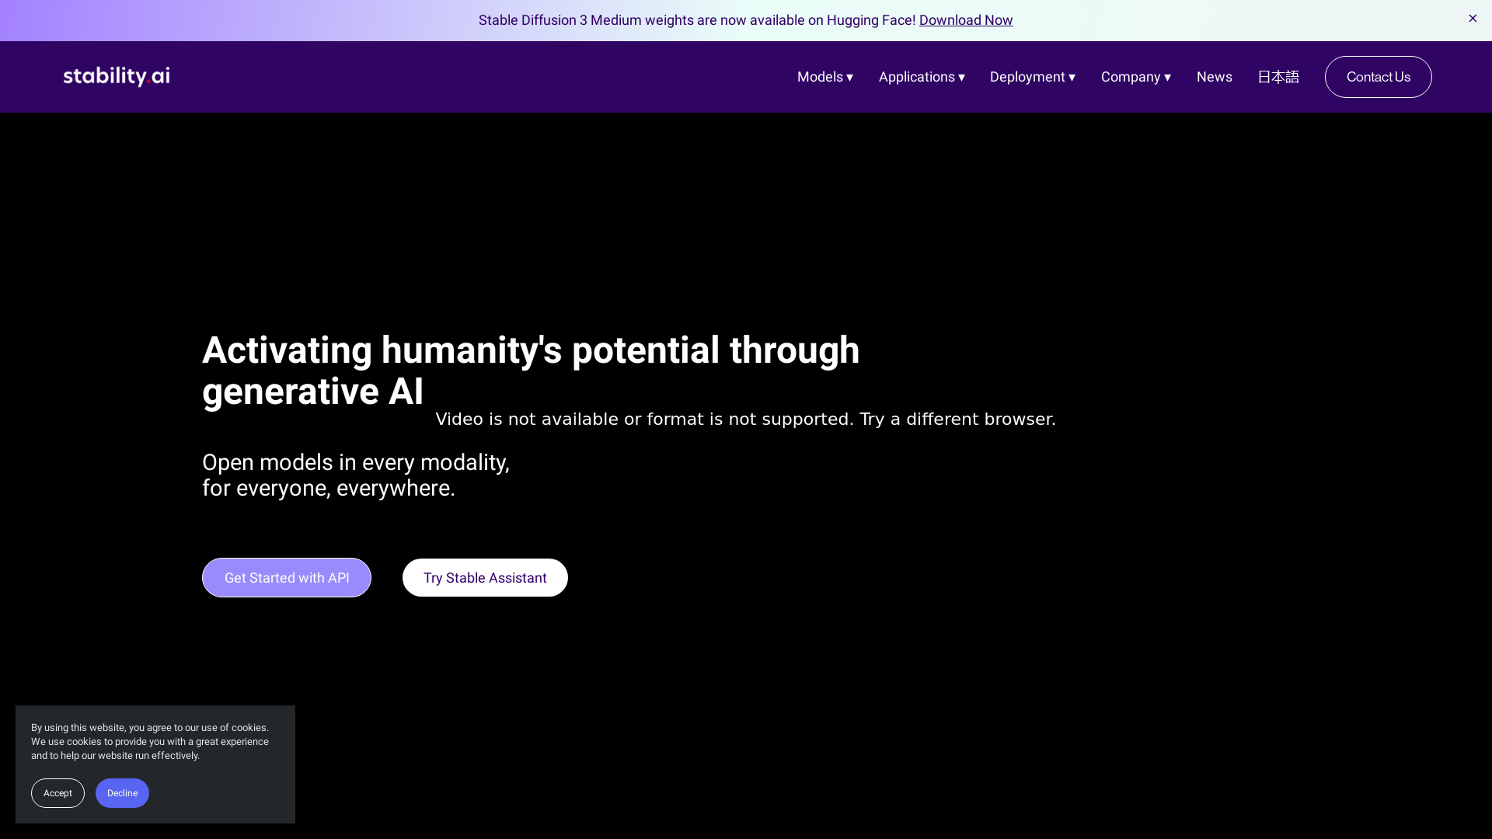Click the stability.ai logo
Image resolution: width=1492 pixels, height=839 pixels.
pyautogui.click(x=116, y=76)
